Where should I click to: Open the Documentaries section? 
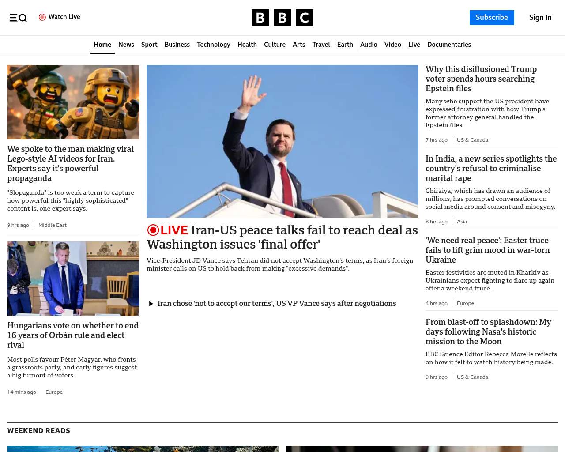pos(449,45)
